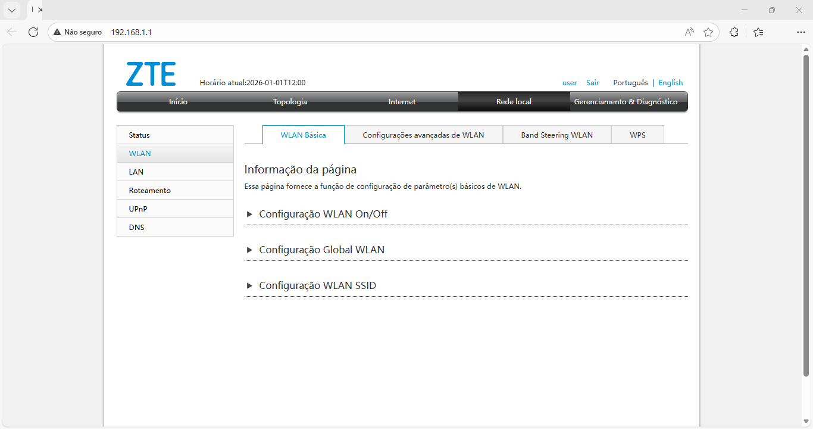Switch language to English
The image size is (813, 429).
tap(671, 83)
